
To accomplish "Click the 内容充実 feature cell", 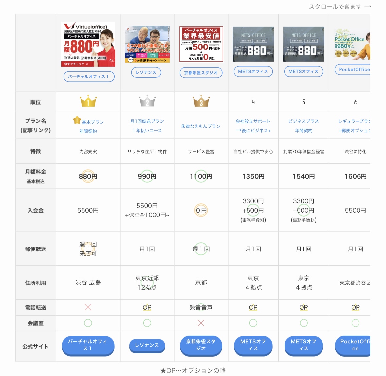I will pyautogui.click(x=88, y=151).
